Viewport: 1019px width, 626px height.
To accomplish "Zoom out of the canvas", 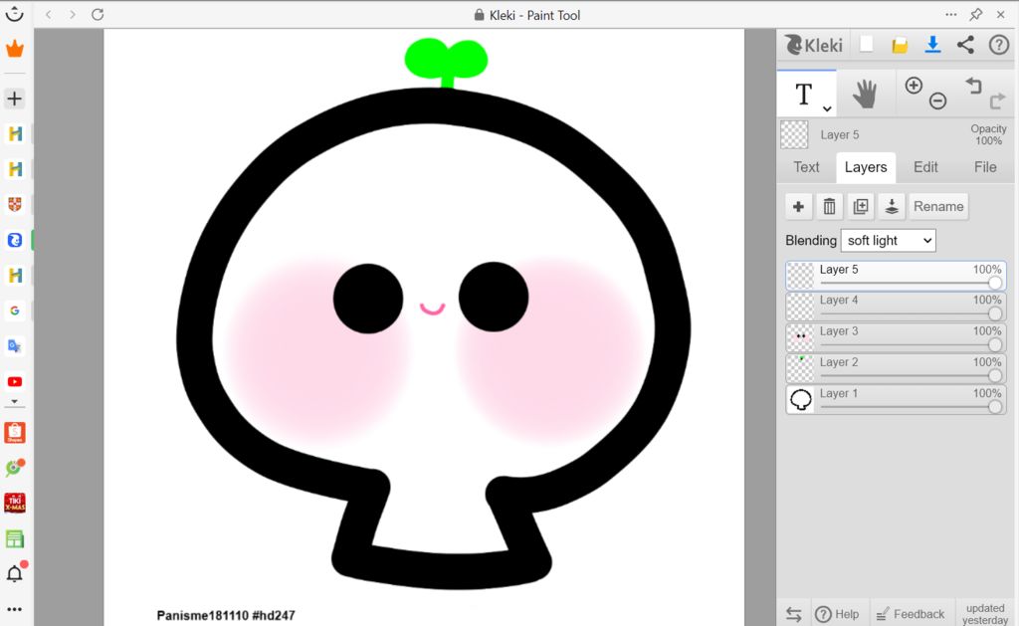I will tap(937, 101).
